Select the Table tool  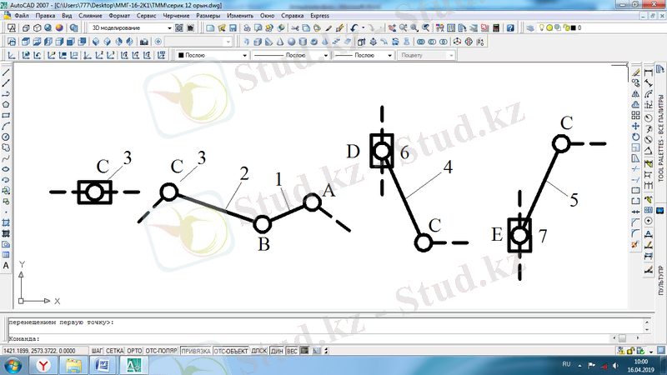[6, 255]
